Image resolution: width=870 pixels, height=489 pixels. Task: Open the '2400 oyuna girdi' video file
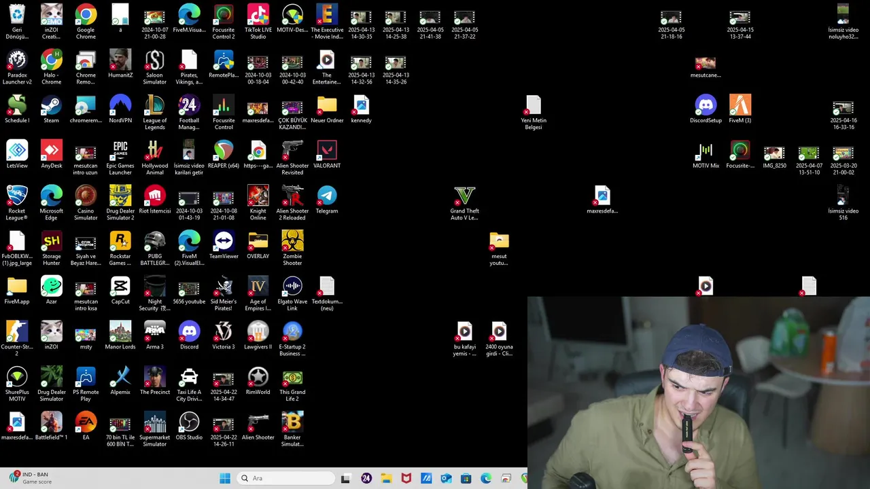pos(499,338)
